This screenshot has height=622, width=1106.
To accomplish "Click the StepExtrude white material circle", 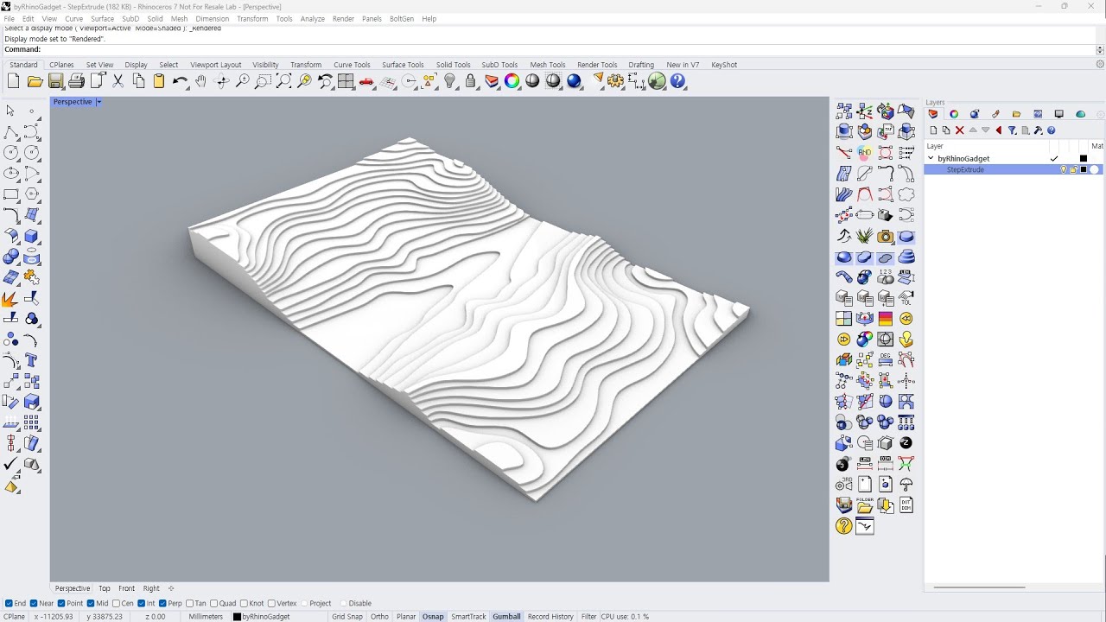I will point(1094,170).
